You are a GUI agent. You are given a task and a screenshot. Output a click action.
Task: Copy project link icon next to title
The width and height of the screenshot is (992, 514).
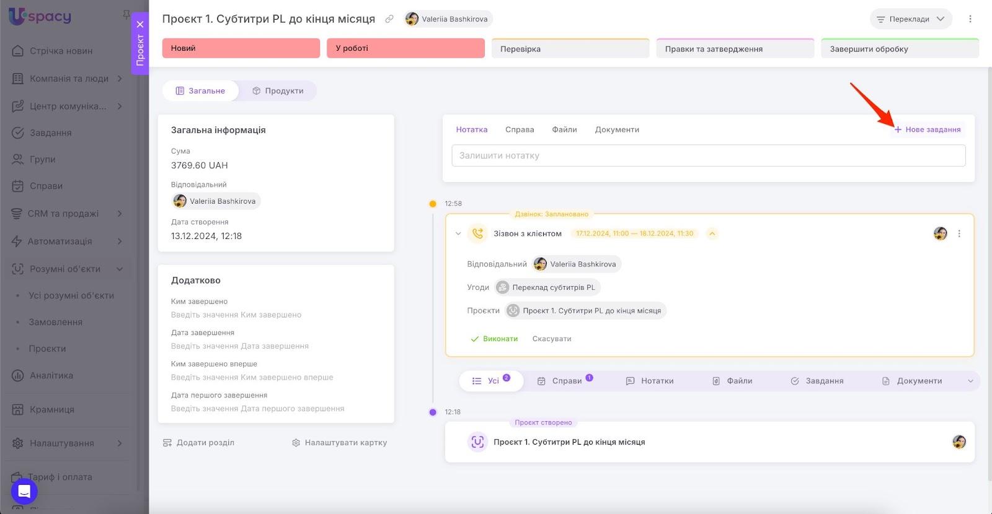pos(389,19)
